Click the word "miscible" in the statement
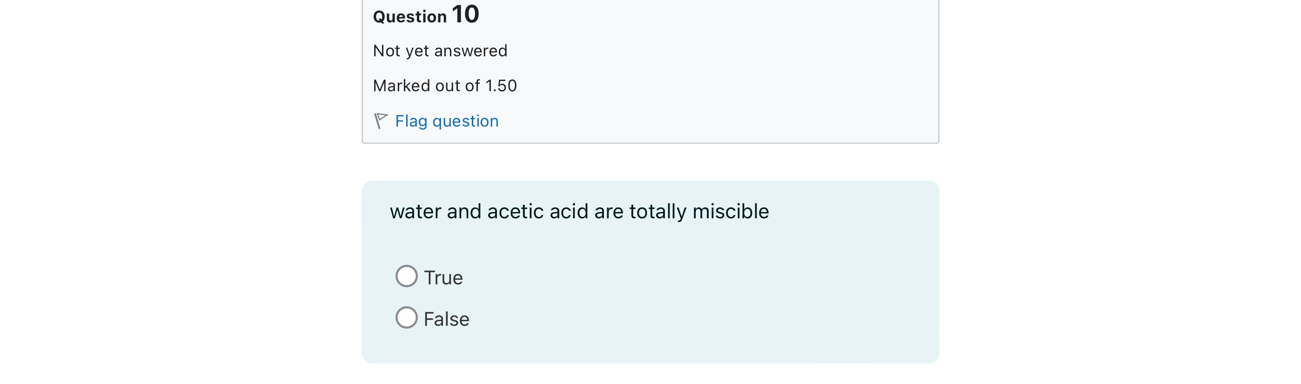Viewport: 1301px width, 384px height. (730, 212)
